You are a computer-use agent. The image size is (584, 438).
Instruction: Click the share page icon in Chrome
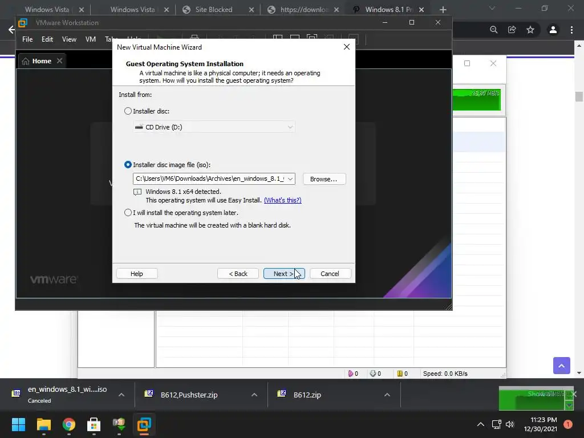(x=512, y=30)
